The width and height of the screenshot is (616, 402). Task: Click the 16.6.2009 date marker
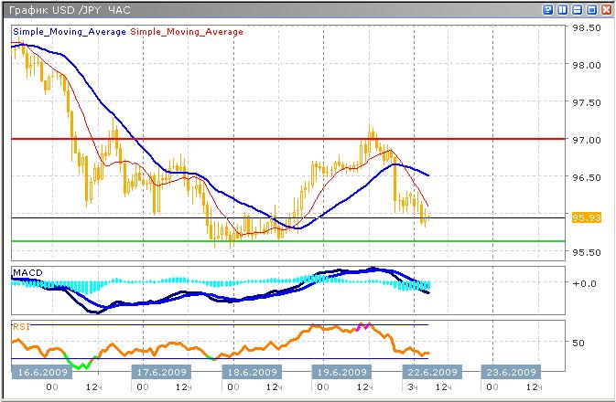point(41,373)
